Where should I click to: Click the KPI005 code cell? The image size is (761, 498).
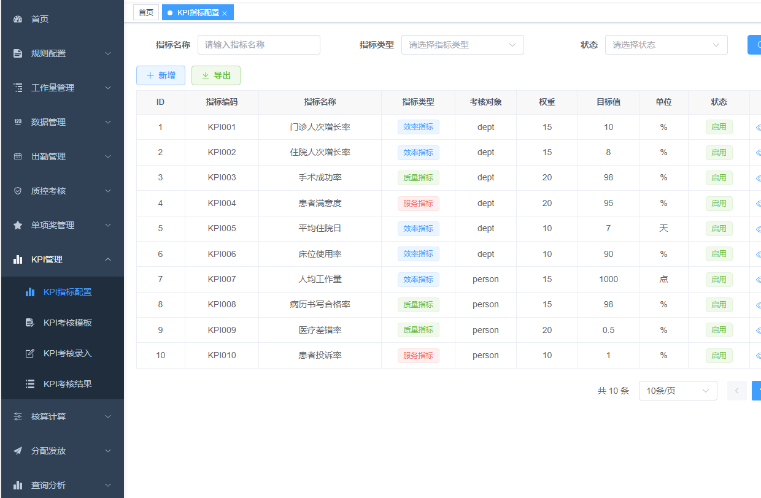222,228
